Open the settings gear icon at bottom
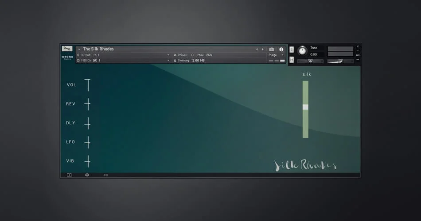421x221 pixels. point(87,175)
